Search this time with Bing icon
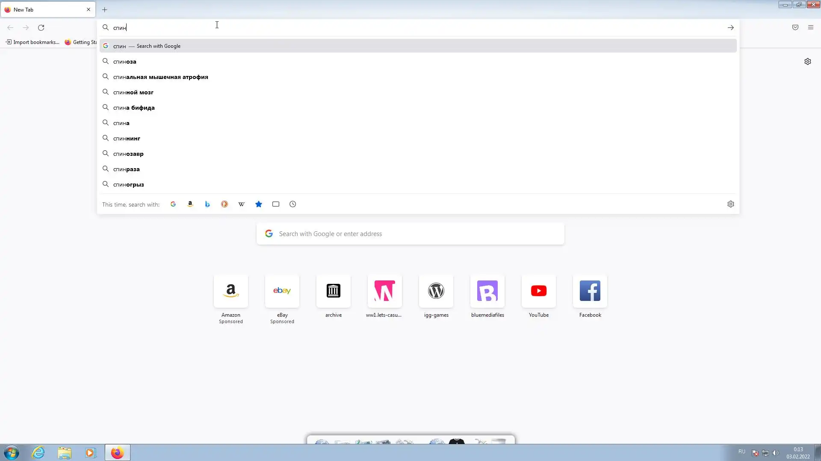The height and width of the screenshot is (461, 821). point(207,204)
